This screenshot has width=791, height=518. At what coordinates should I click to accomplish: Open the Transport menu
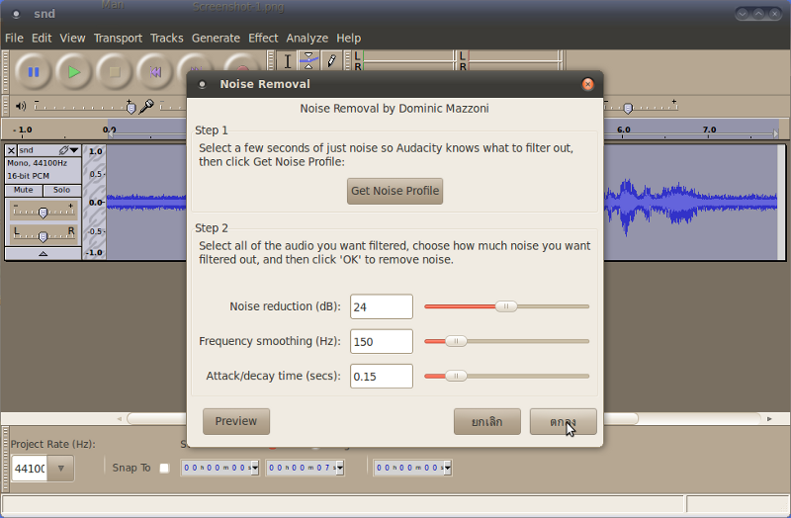coord(118,39)
